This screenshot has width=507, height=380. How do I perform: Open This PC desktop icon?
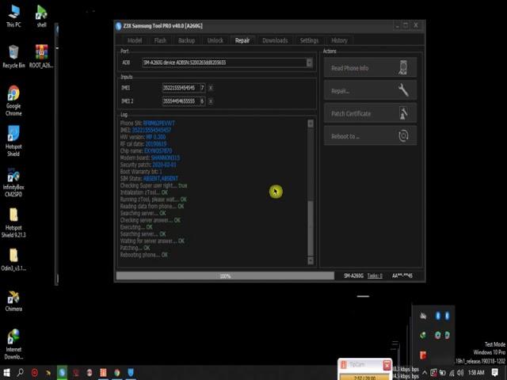[13, 16]
